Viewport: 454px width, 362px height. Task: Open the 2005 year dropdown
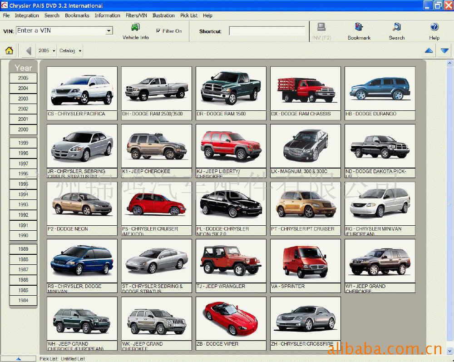click(47, 51)
